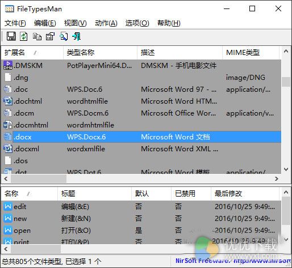This screenshot has width=292, height=268.
Task: Click the Exit toolbar icon
Action: 77,36
